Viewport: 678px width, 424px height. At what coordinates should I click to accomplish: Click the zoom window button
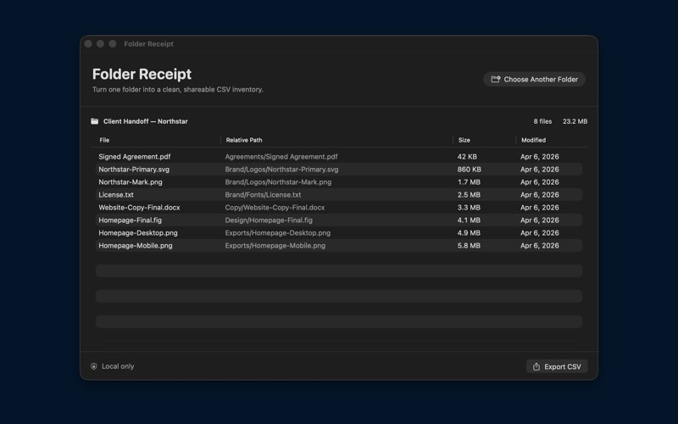click(113, 44)
